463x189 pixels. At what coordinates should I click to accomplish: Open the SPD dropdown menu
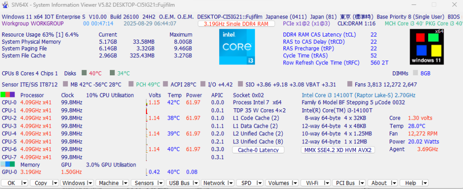(260, 183)
